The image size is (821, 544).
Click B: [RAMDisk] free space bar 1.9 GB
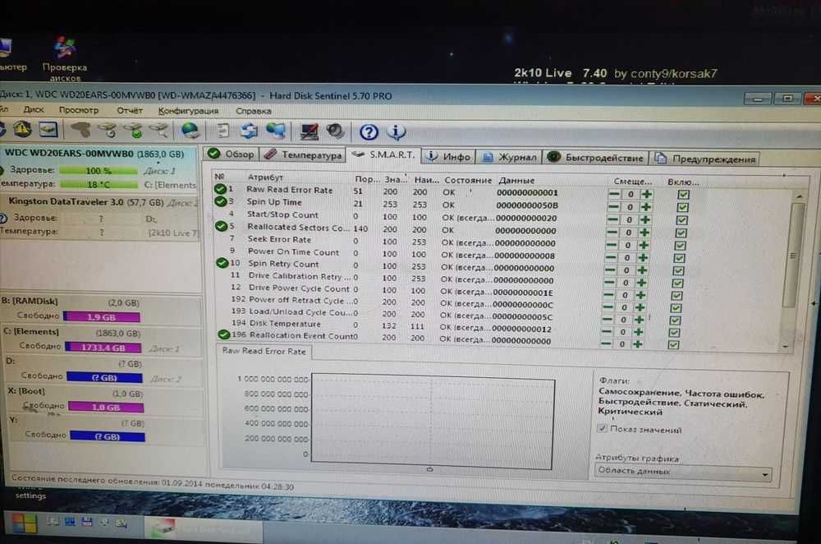tap(101, 317)
